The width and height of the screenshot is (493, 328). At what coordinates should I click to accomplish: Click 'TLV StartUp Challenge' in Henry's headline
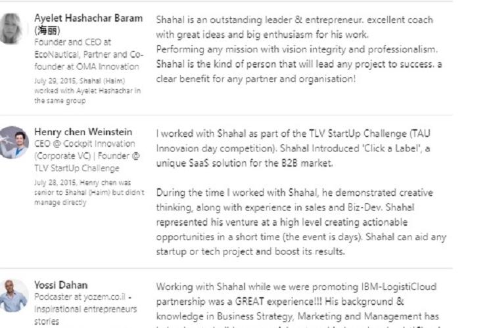point(77,168)
